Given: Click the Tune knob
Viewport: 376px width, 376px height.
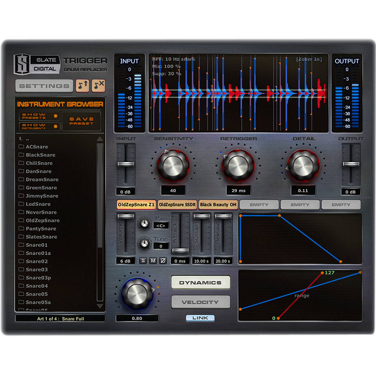Looking at the screenshot, I should coord(144,243).
